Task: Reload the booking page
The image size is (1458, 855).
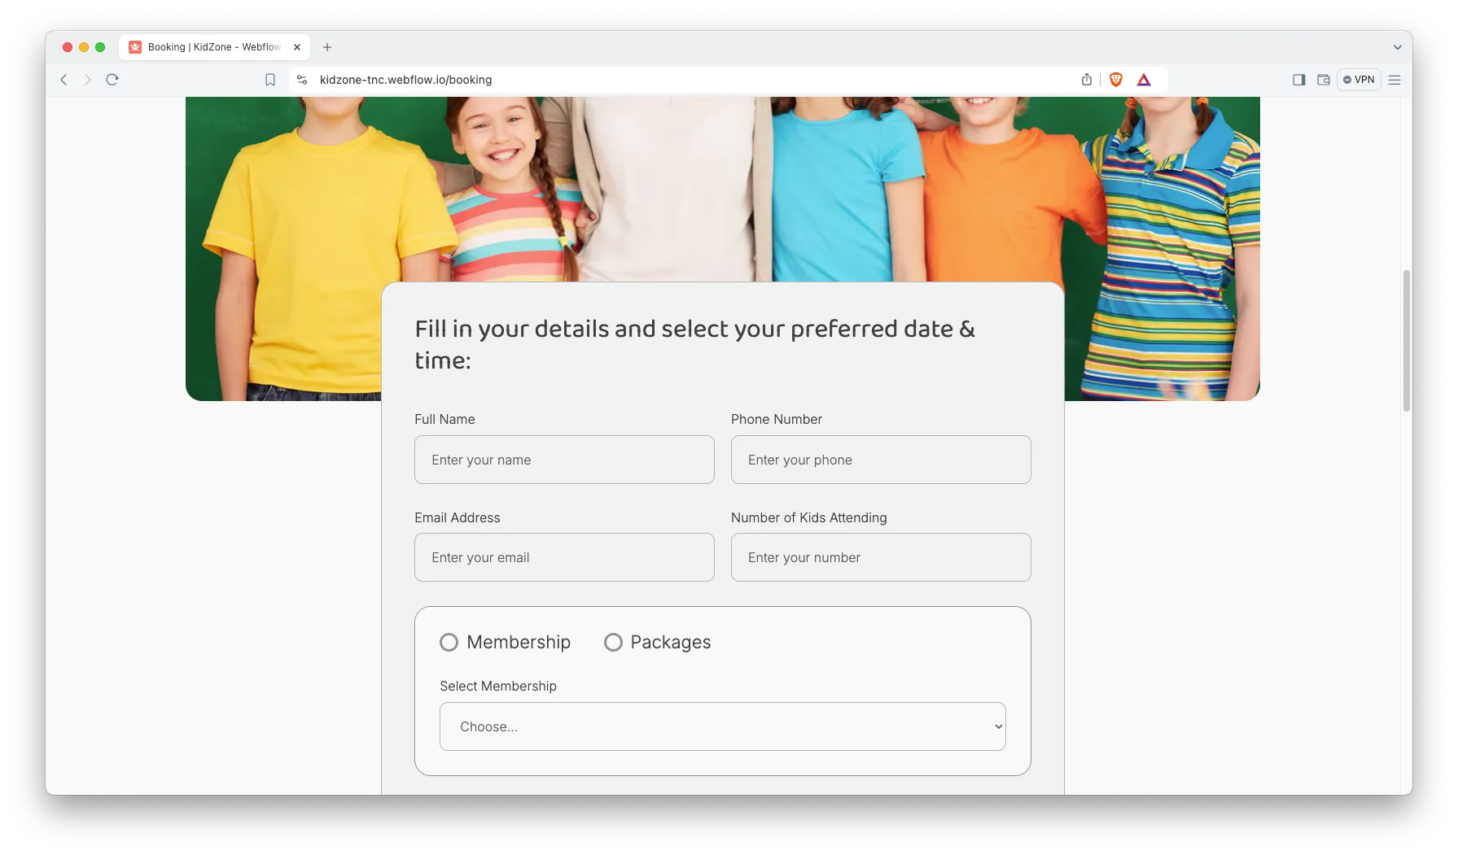Action: pyautogui.click(x=112, y=80)
